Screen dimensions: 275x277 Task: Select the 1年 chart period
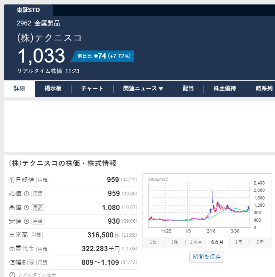tap(239, 242)
